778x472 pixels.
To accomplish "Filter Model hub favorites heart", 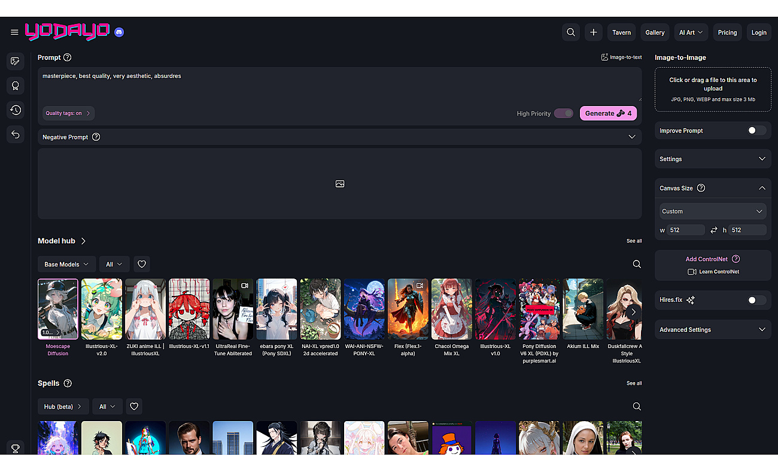I will pos(142,264).
